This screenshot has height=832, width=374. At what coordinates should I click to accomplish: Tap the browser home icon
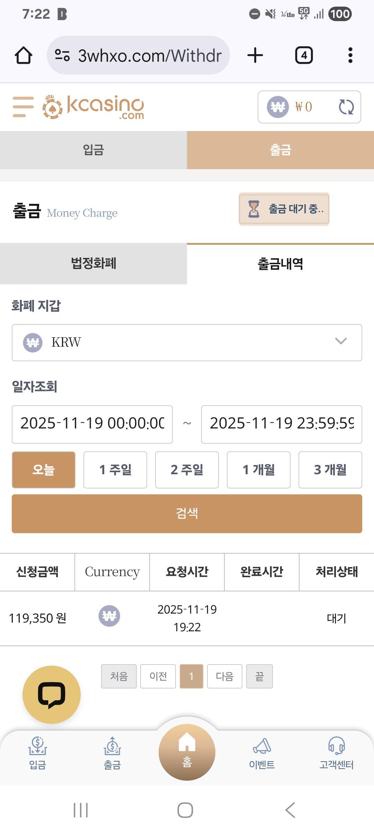click(24, 55)
